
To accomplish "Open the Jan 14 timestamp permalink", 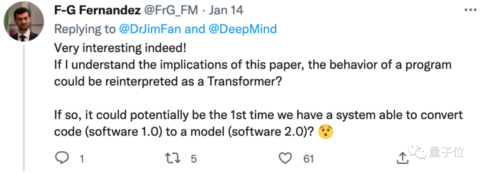I will point(226,11).
